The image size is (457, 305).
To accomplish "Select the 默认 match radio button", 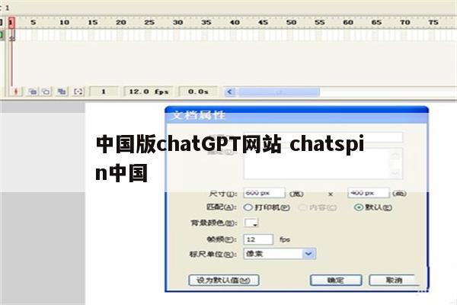I will tap(359, 207).
